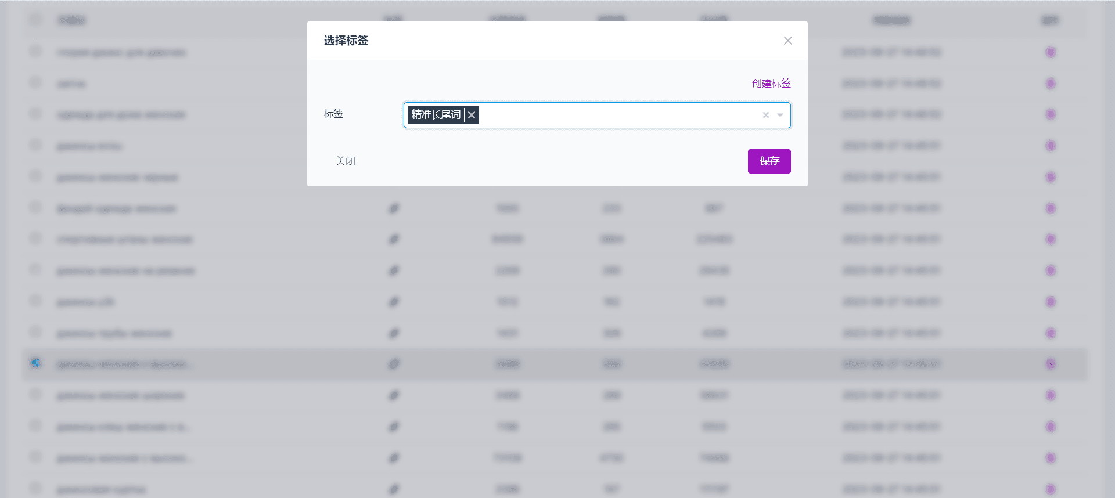The height and width of the screenshot is (498, 1115).
Task: Click the purple dot in the first data row
Action: [1051, 52]
